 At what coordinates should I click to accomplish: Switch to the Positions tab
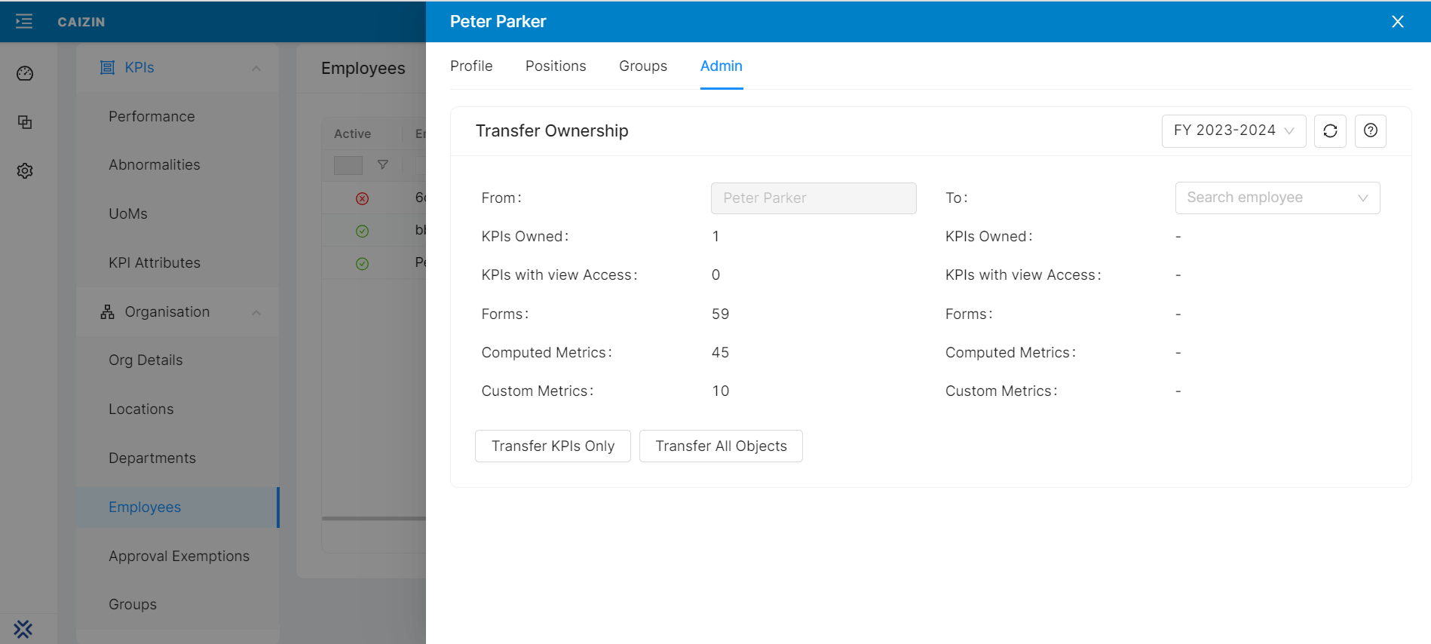coord(556,66)
